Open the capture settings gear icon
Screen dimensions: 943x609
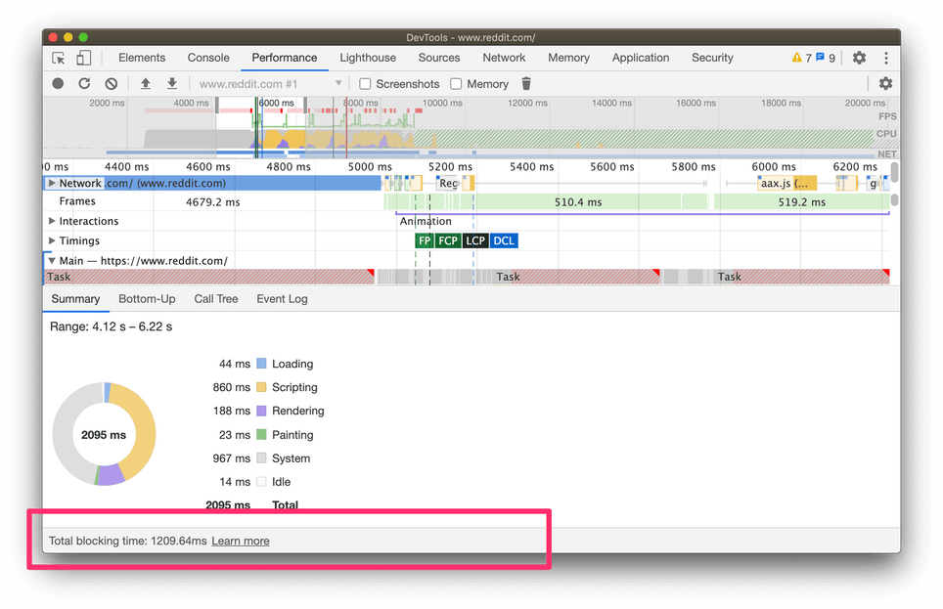tap(885, 84)
